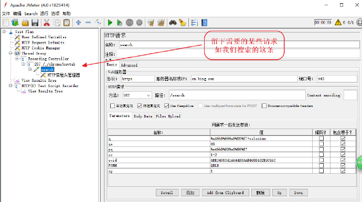Start the test with green play icon
Image resolution: width=362 pixels, height=202 pixels.
click(x=110, y=23)
